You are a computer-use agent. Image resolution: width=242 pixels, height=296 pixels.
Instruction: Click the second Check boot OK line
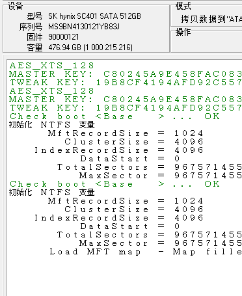click(x=114, y=184)
